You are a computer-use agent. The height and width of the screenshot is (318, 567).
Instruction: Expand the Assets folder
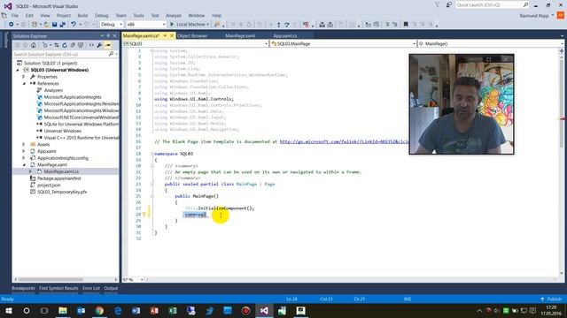coord(24,144)
